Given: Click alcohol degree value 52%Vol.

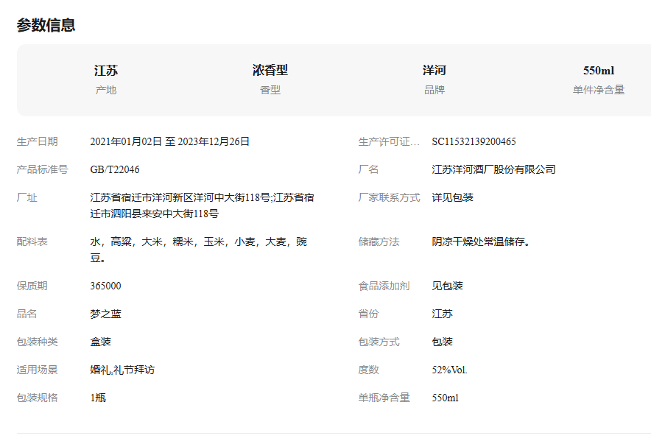Looking at the screenshot, I should pyautogui.click(x=449, y=370).
